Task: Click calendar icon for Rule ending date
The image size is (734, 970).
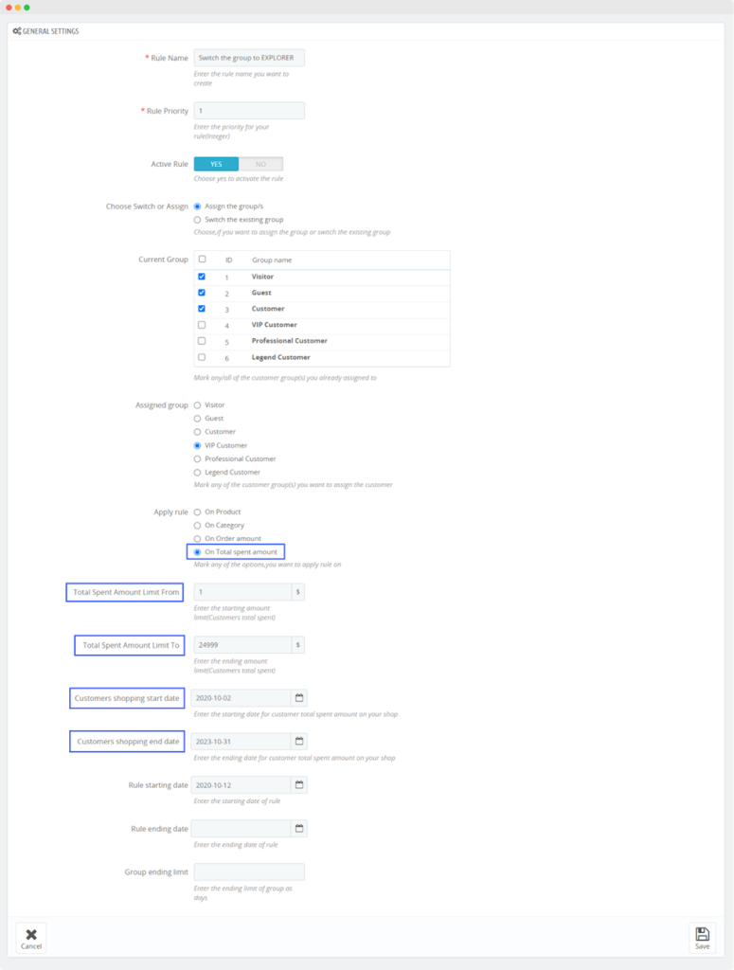Action: tap(299, 829)
